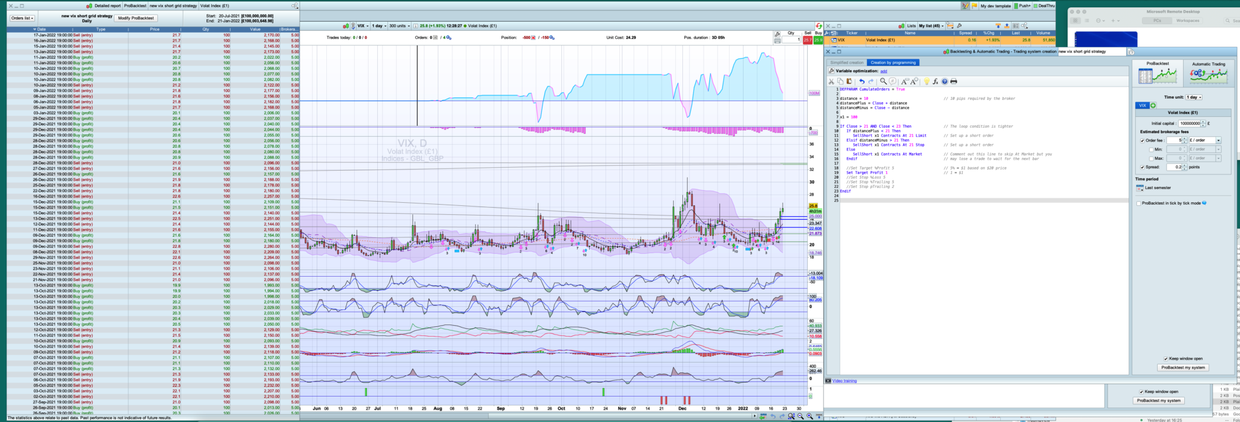Open the Time unit 1 day dropdown
Viewport: 1240px width, 422px height.
(x=1194, y=97)
